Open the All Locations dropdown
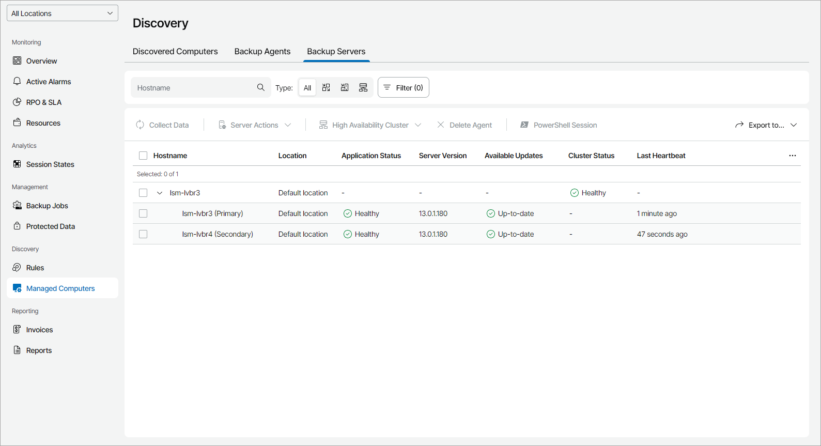This screenshot has width=821, height=446. pos(63,13)
